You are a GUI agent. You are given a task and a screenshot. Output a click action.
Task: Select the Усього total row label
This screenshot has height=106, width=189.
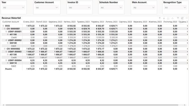(8, 69)
